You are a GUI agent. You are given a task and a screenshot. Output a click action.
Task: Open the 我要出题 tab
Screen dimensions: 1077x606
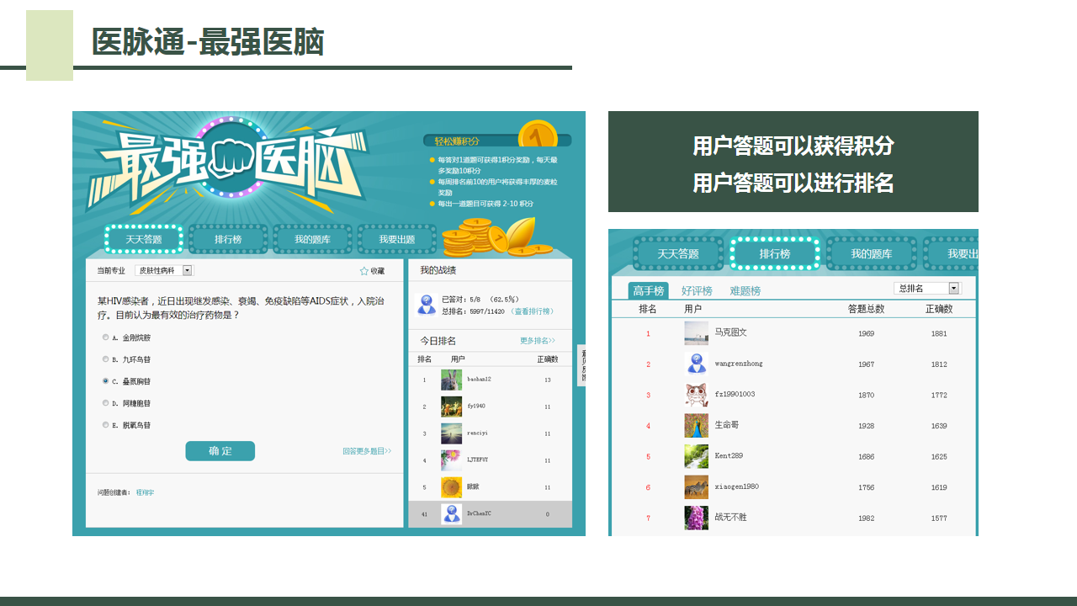coord(396,240)
